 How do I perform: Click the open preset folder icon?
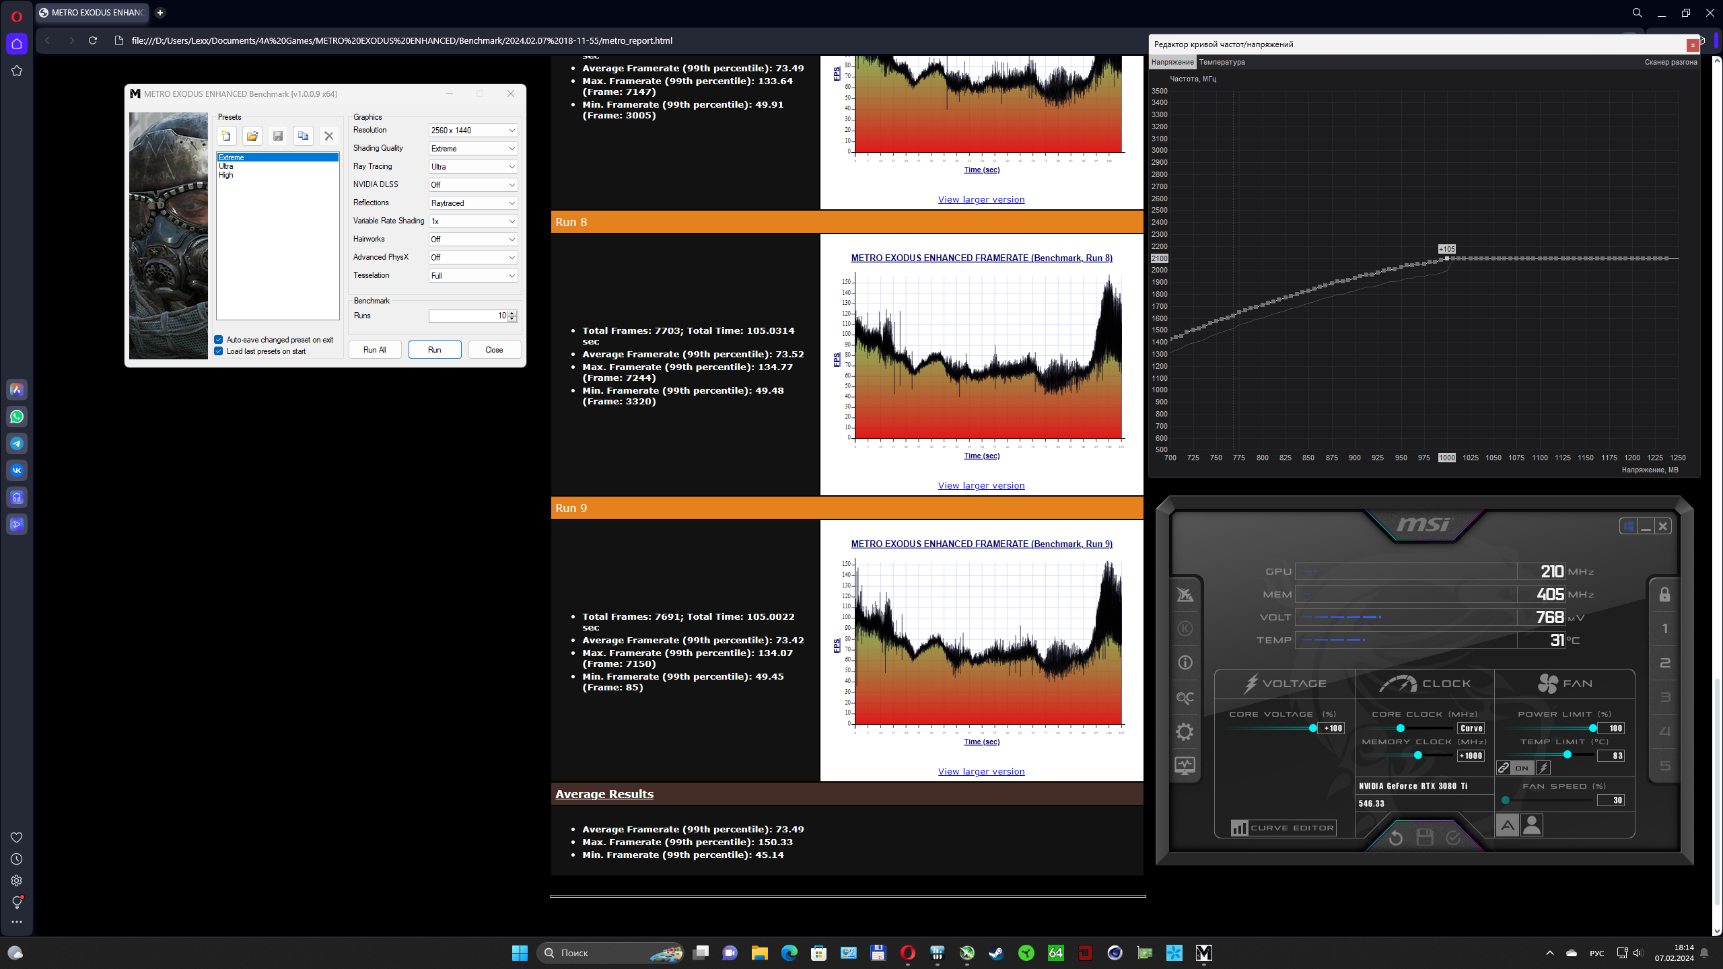tap(252, 136)
